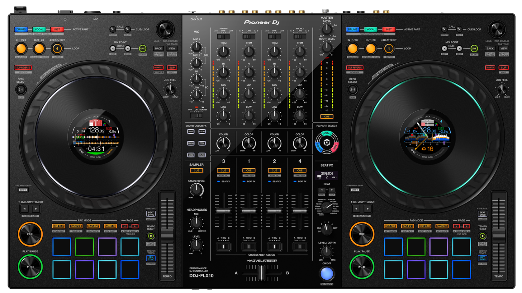Image resolution: width=522 pixels, height=293 pixels.
Task: Click right deck beat jump forward arrow
Action: (368, 209)
